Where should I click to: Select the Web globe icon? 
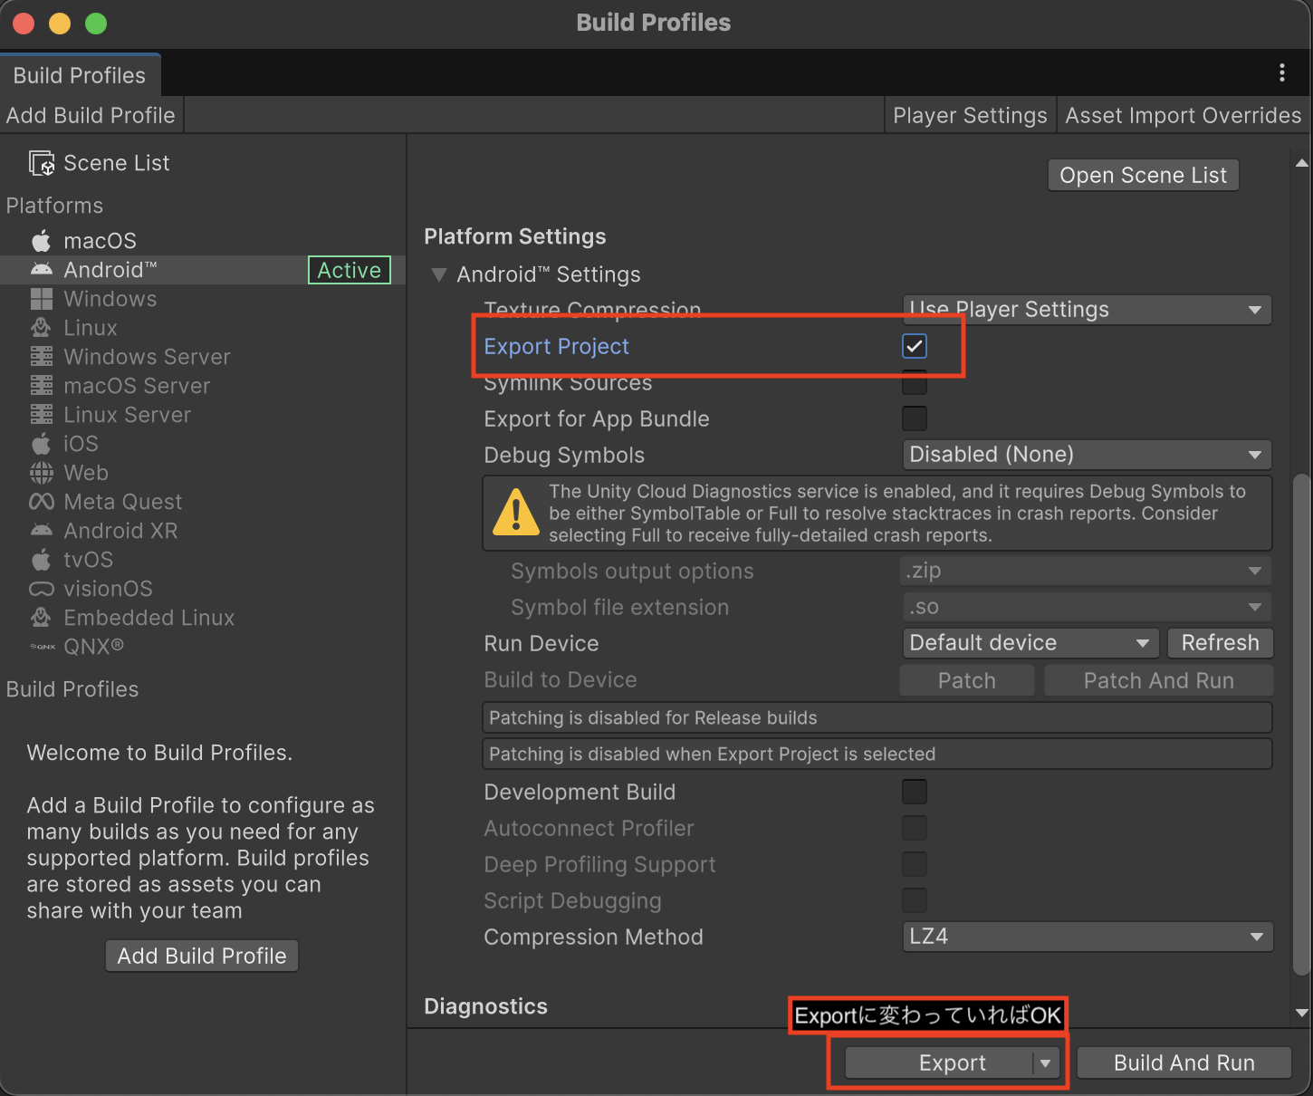tap(42, 473)
